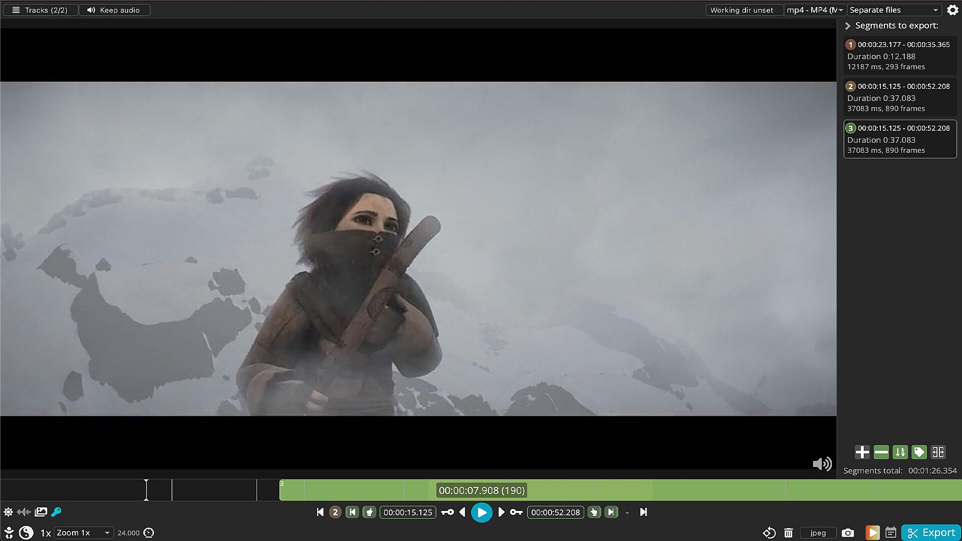962x541 pixels.
Task: Split segment at cursor icon
Action: [x=938, y=452]
